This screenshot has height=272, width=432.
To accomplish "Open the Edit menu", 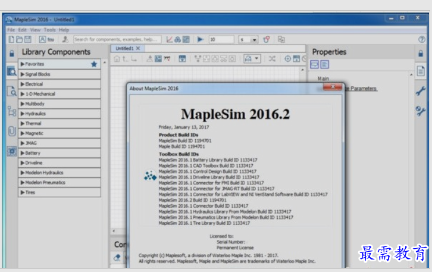I will click(x=23, y=30).
